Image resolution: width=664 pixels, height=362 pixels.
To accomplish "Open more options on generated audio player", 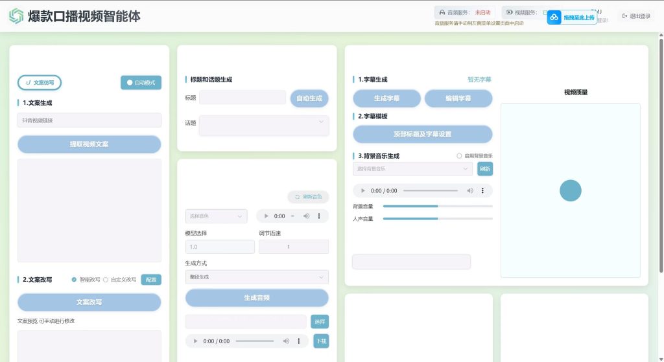I will click(x=298, y=341).
